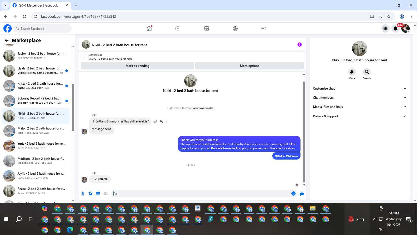Open Boboray Record's conversation
417x235 pixels.
pyautogui.click(x=36, y=101)
